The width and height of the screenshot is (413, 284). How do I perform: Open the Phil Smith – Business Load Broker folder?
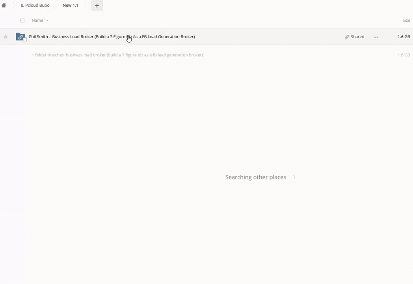coord(112,37)
